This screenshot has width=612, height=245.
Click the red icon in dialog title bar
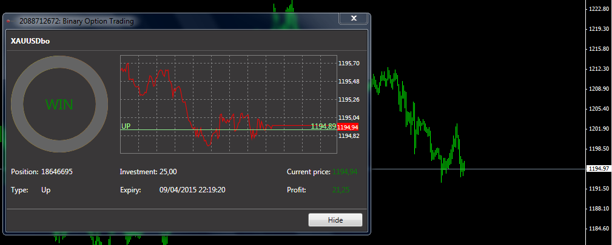pos(8,21)
